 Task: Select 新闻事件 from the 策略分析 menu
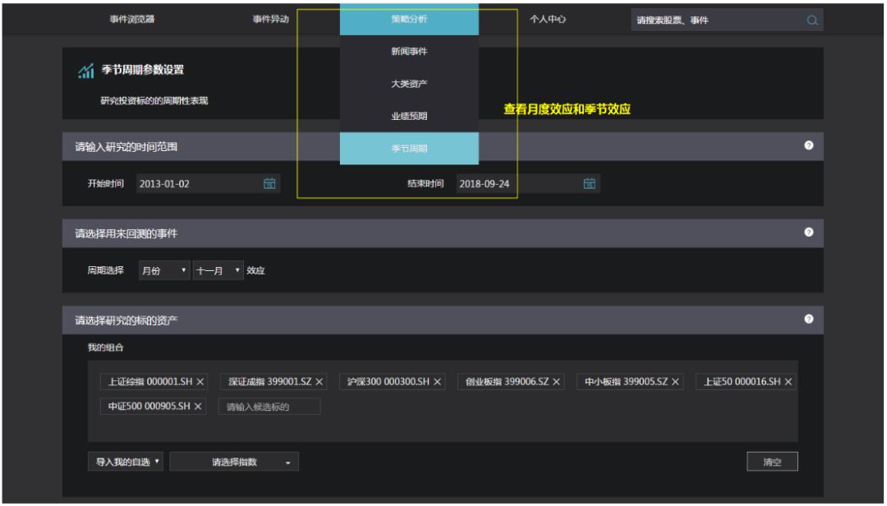[408, 52]
